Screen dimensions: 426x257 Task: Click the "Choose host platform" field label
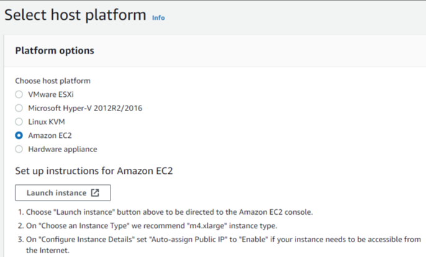(x=53, y=81)
